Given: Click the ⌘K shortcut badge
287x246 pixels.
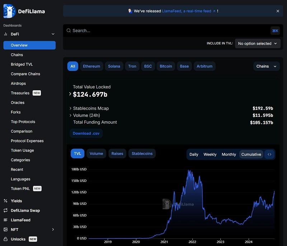Looking at the screenshot, I should (275, 31).
